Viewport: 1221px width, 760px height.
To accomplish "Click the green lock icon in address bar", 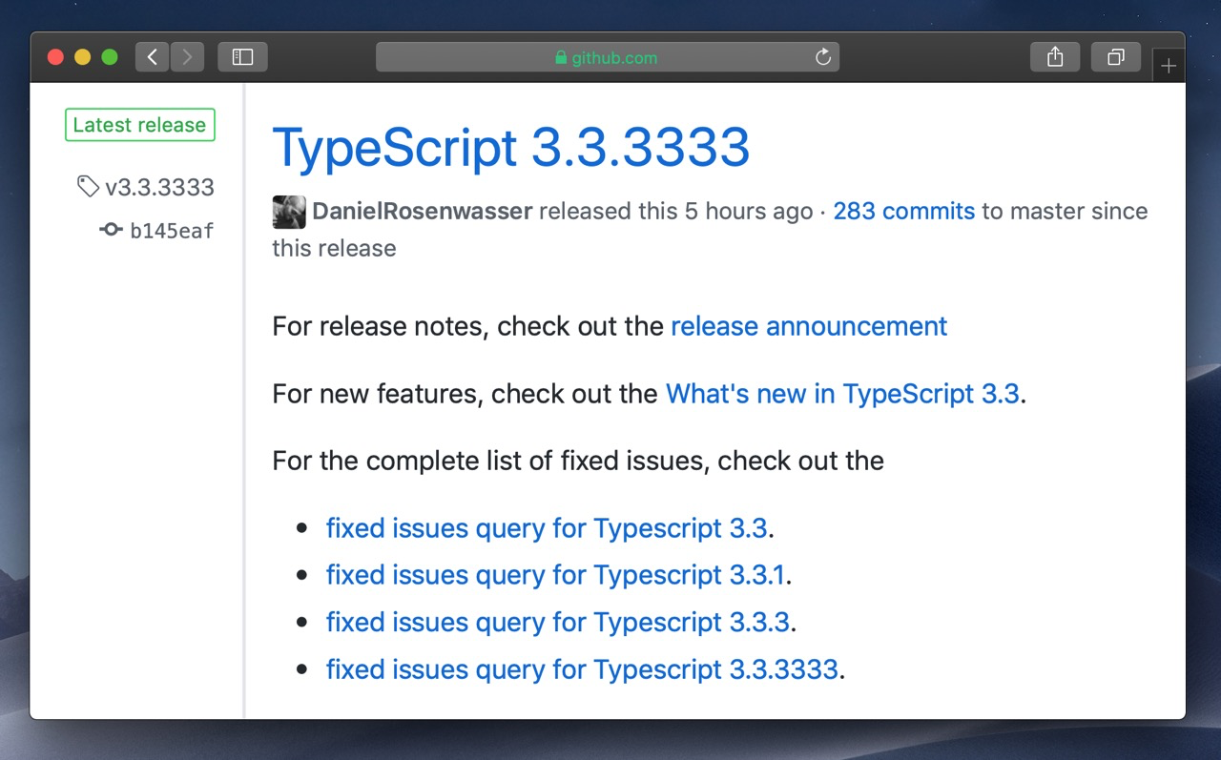I will pyautogui.click(x=561, y=58).
